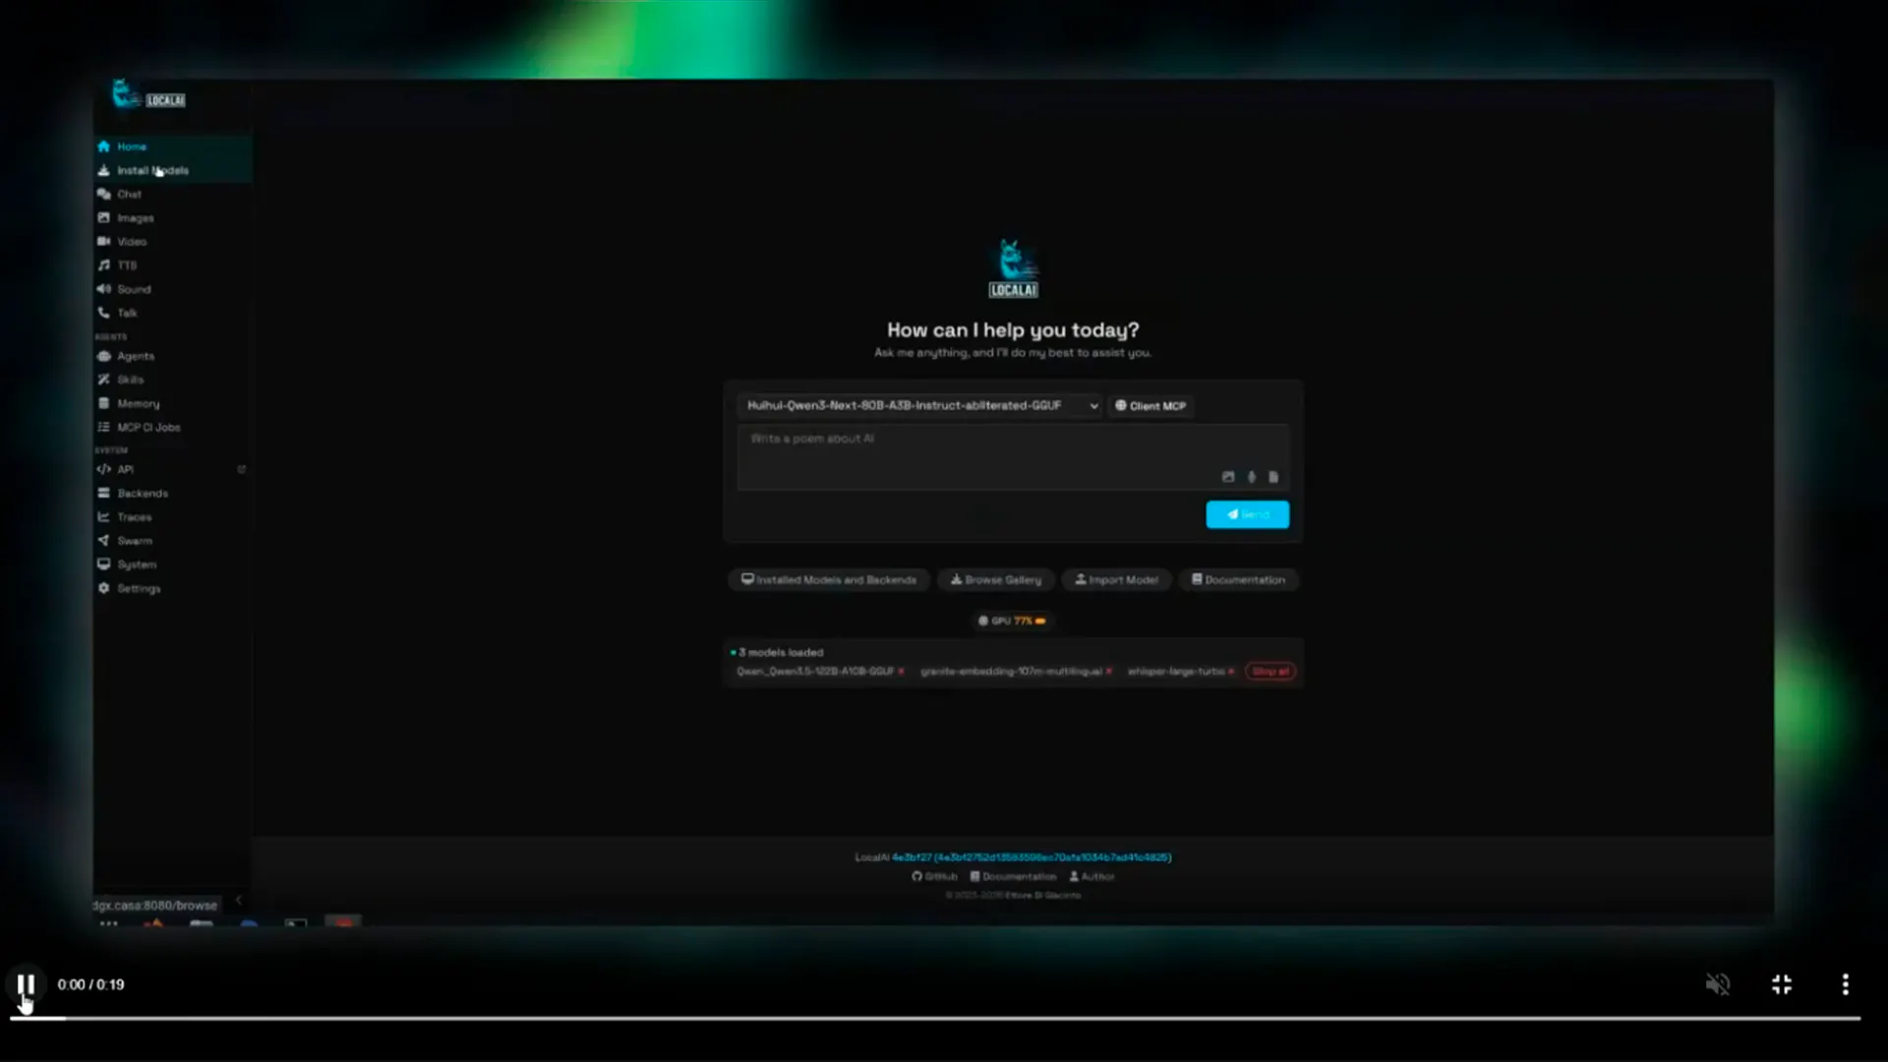This screenshot has height=1062, width=1888.
Task: Open the model selection dropdown
Action: click(x=920, y=405)
